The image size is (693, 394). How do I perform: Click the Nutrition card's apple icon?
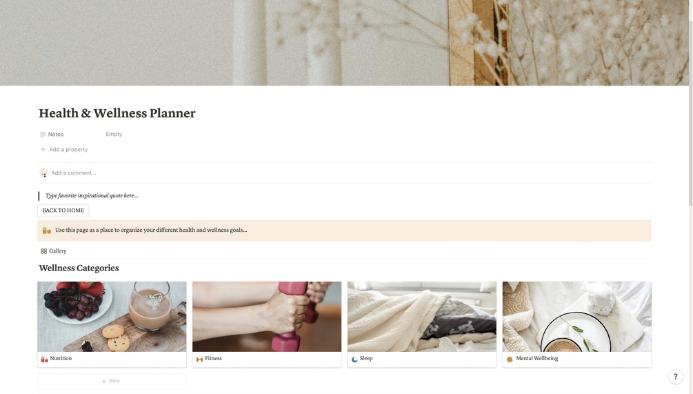click(44, 359)
